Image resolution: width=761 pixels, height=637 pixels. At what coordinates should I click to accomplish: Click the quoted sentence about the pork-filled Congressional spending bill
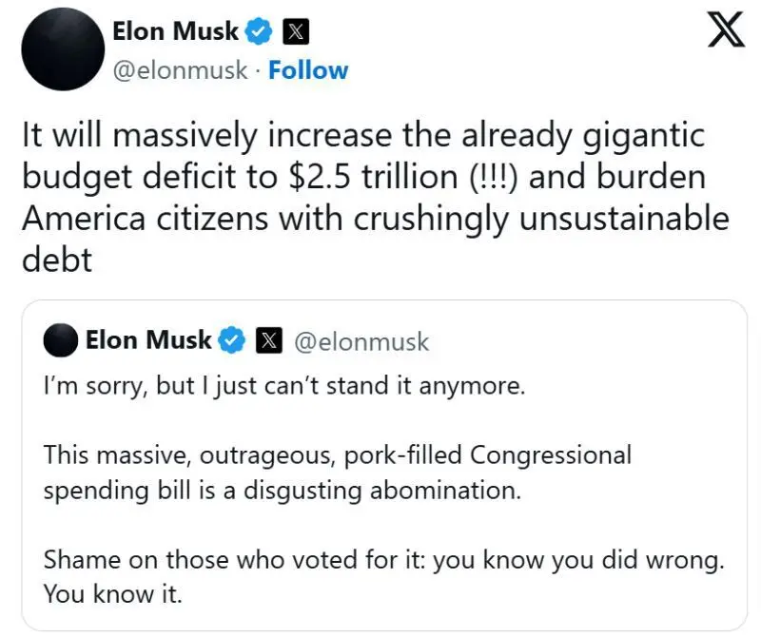tap(338, 473)
